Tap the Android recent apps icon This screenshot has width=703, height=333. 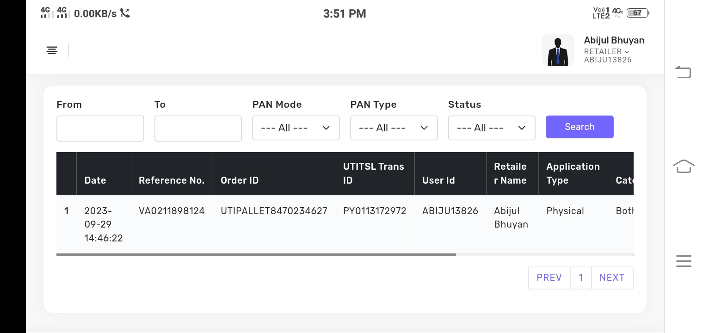click(683, 261)
